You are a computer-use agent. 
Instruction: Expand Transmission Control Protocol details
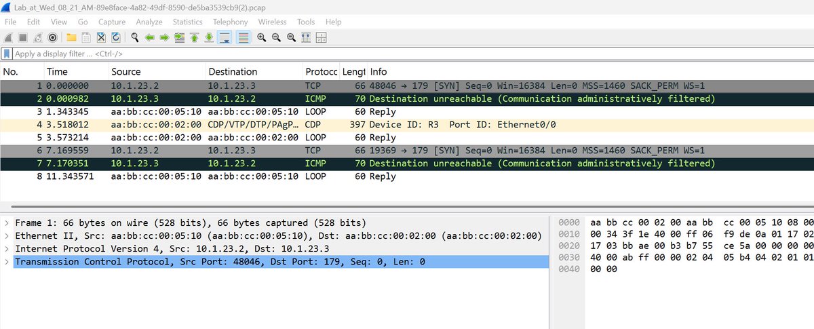pyautogui.click(x=7, y=262)
